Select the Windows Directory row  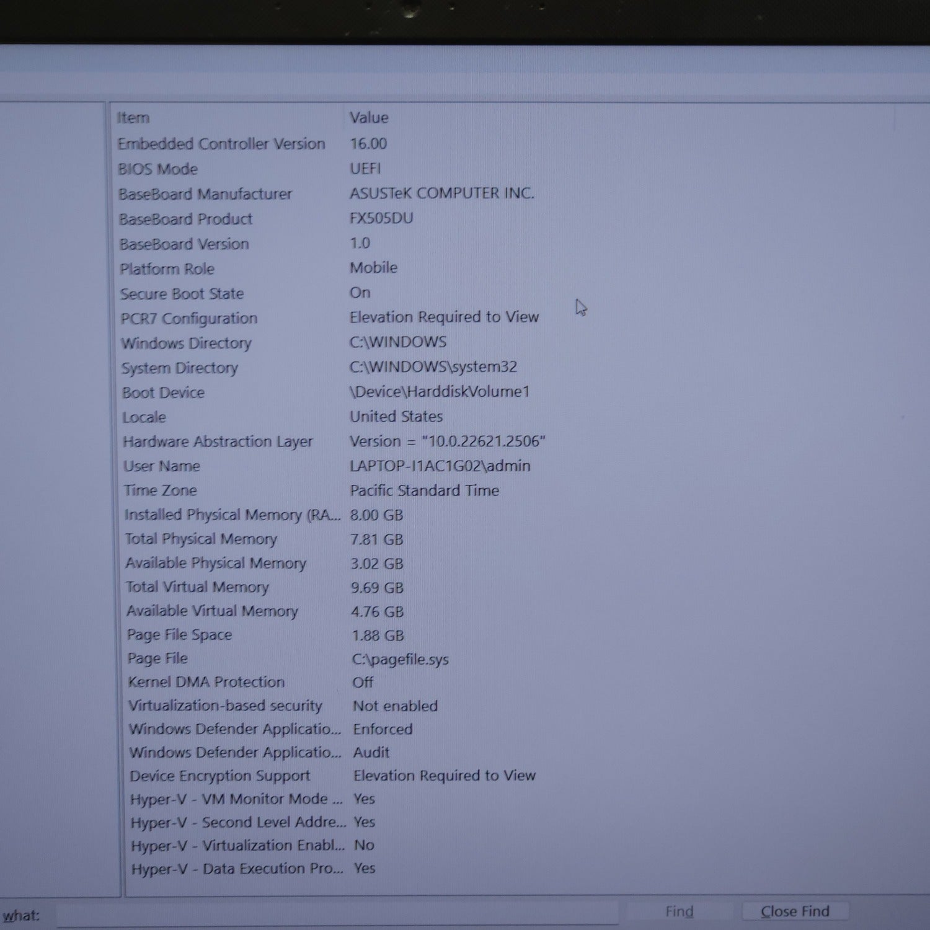tap(187, 343)
